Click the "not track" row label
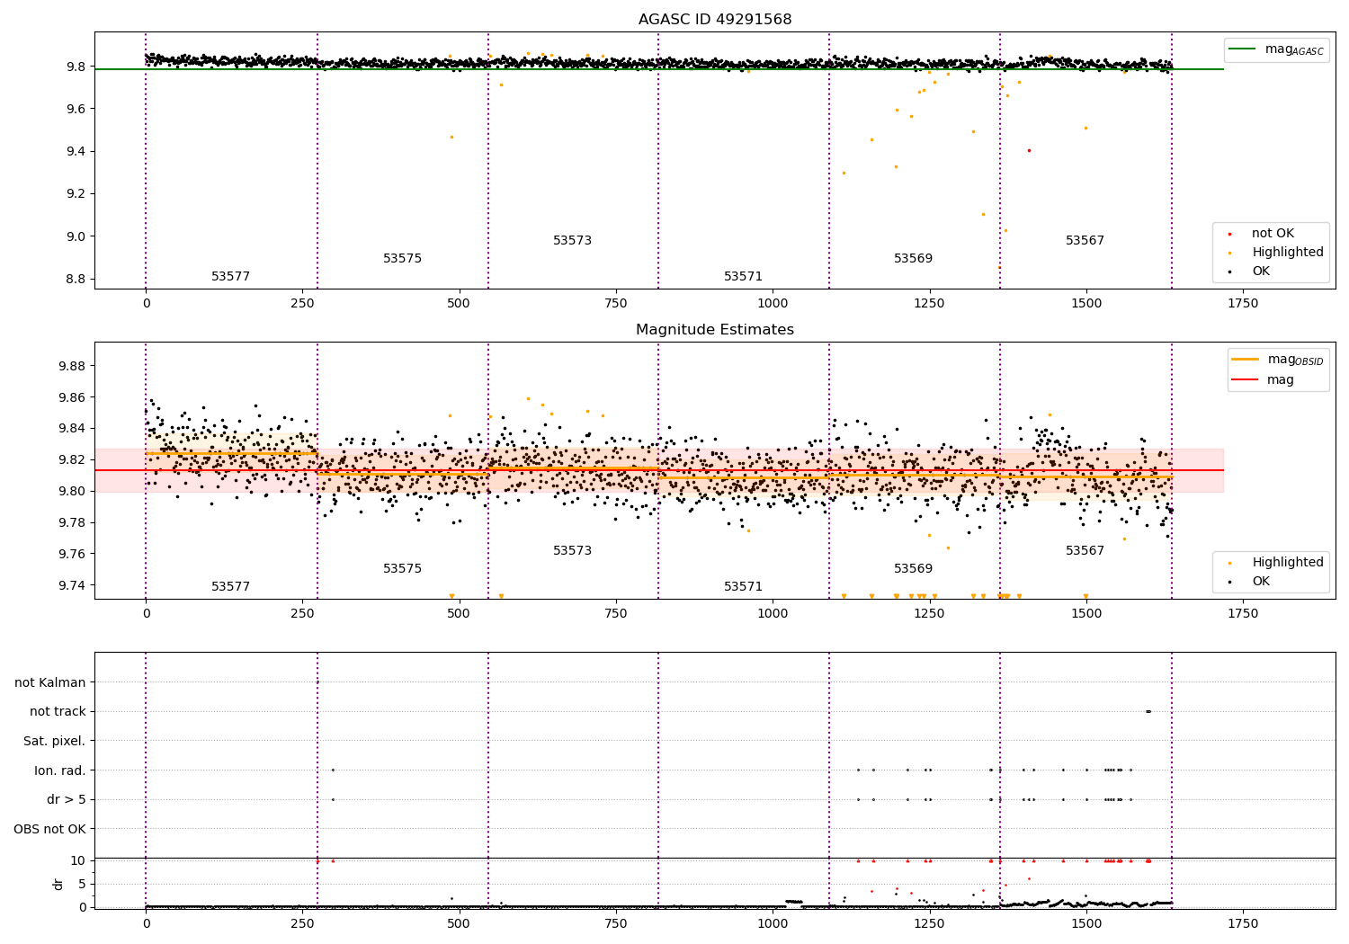 [58, 711]
